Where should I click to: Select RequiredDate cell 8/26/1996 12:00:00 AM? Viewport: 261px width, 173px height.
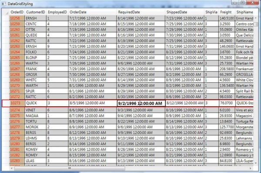[141, 69]
